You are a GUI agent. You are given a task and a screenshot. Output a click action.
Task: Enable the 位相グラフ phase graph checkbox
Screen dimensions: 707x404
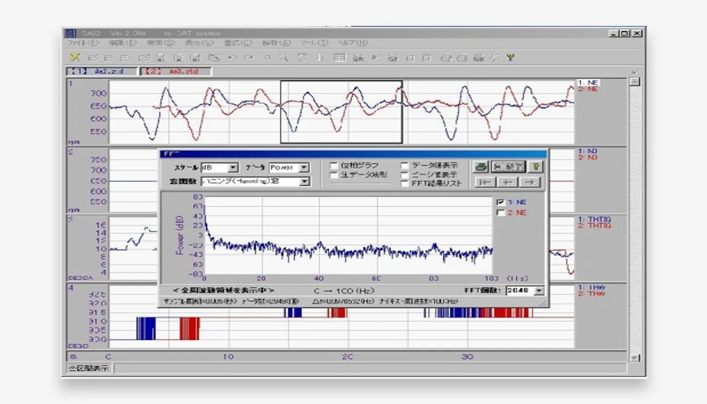click(333, 165)
